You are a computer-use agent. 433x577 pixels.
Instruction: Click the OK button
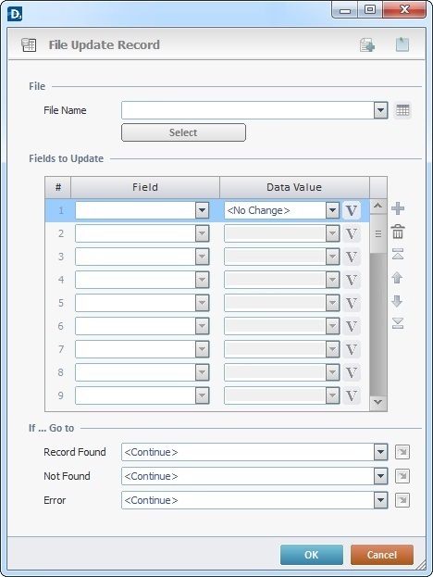coord(311,555)
